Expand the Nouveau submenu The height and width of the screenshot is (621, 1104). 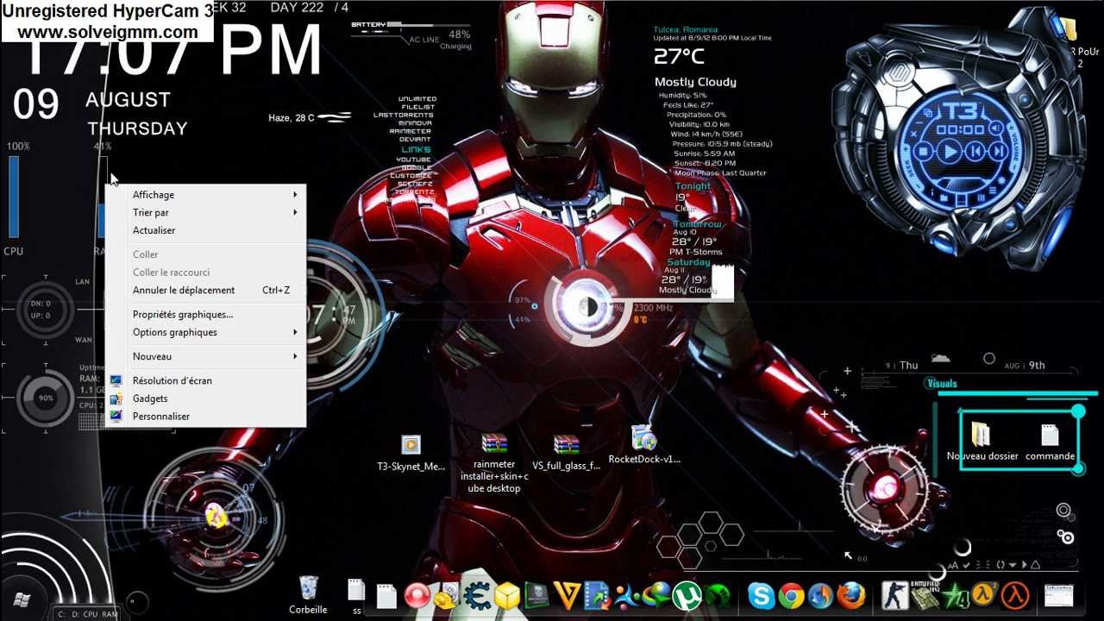pyautogui.click(x=205, y=356)
